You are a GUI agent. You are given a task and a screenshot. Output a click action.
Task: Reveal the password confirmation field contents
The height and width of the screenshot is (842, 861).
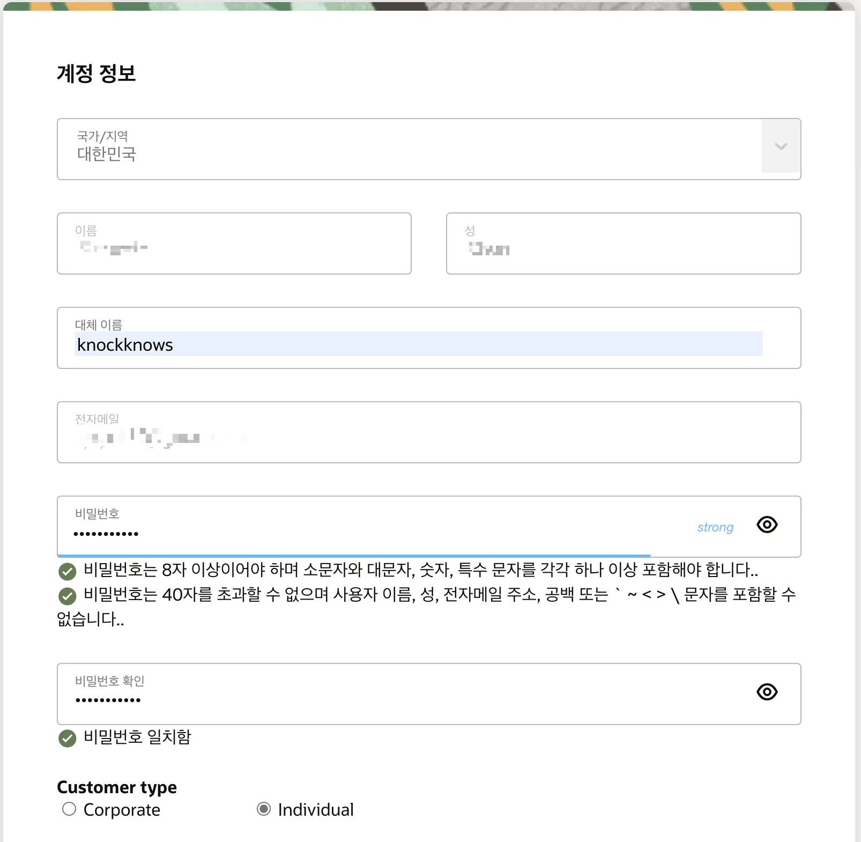(767, 692)
